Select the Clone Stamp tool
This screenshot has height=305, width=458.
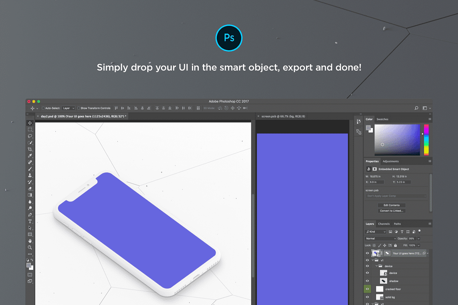click(x=30, y=175)
